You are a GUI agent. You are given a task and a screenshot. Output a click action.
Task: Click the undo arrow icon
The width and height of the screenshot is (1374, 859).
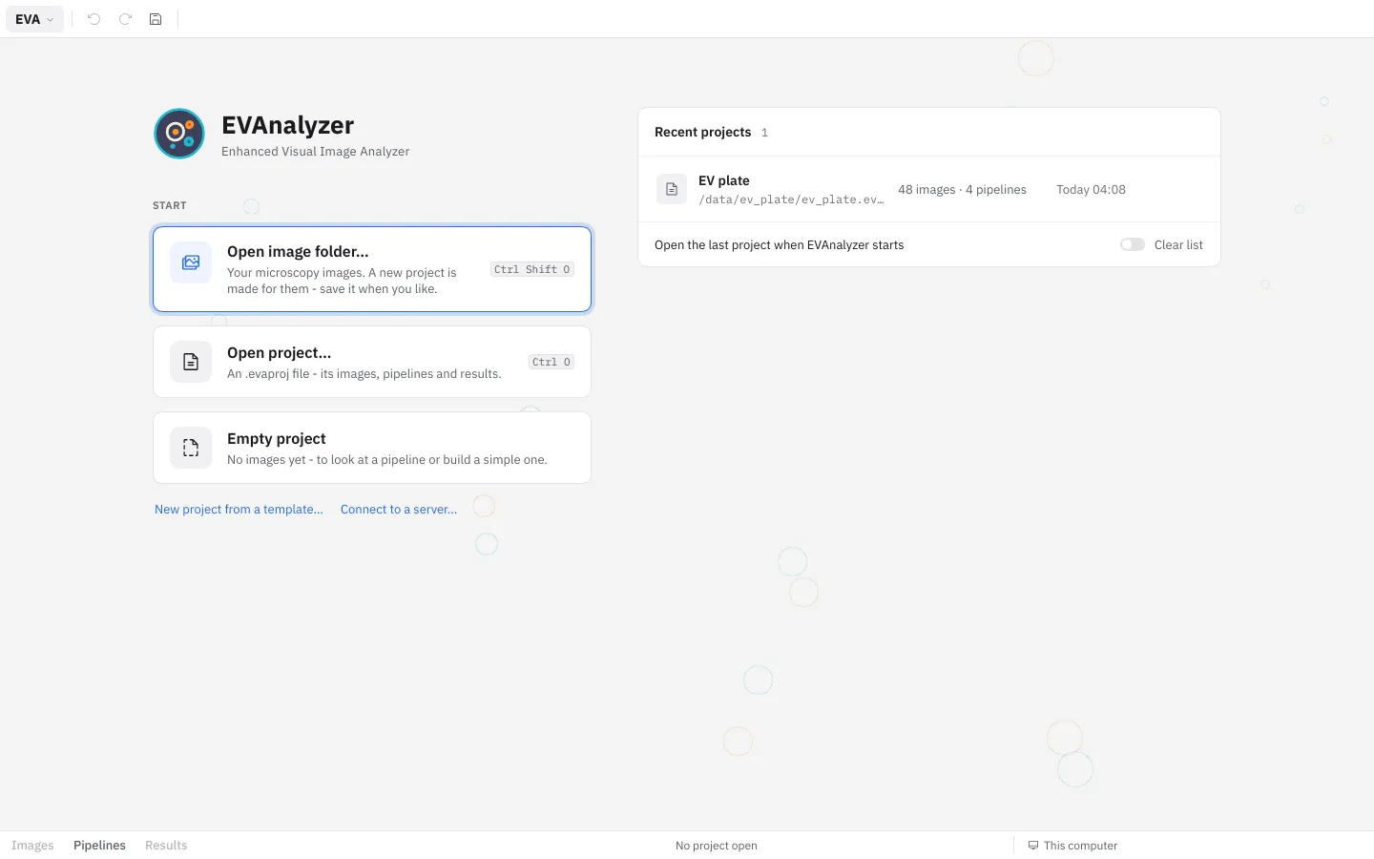click(94, 19)
